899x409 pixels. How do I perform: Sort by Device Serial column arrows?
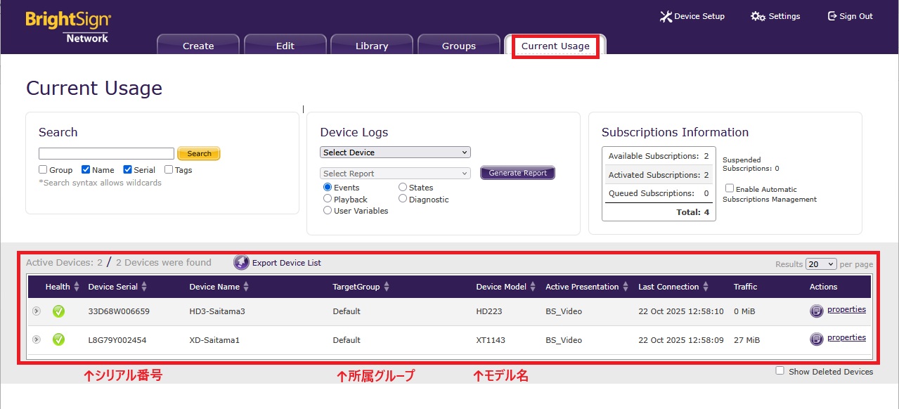click(144, 287)
